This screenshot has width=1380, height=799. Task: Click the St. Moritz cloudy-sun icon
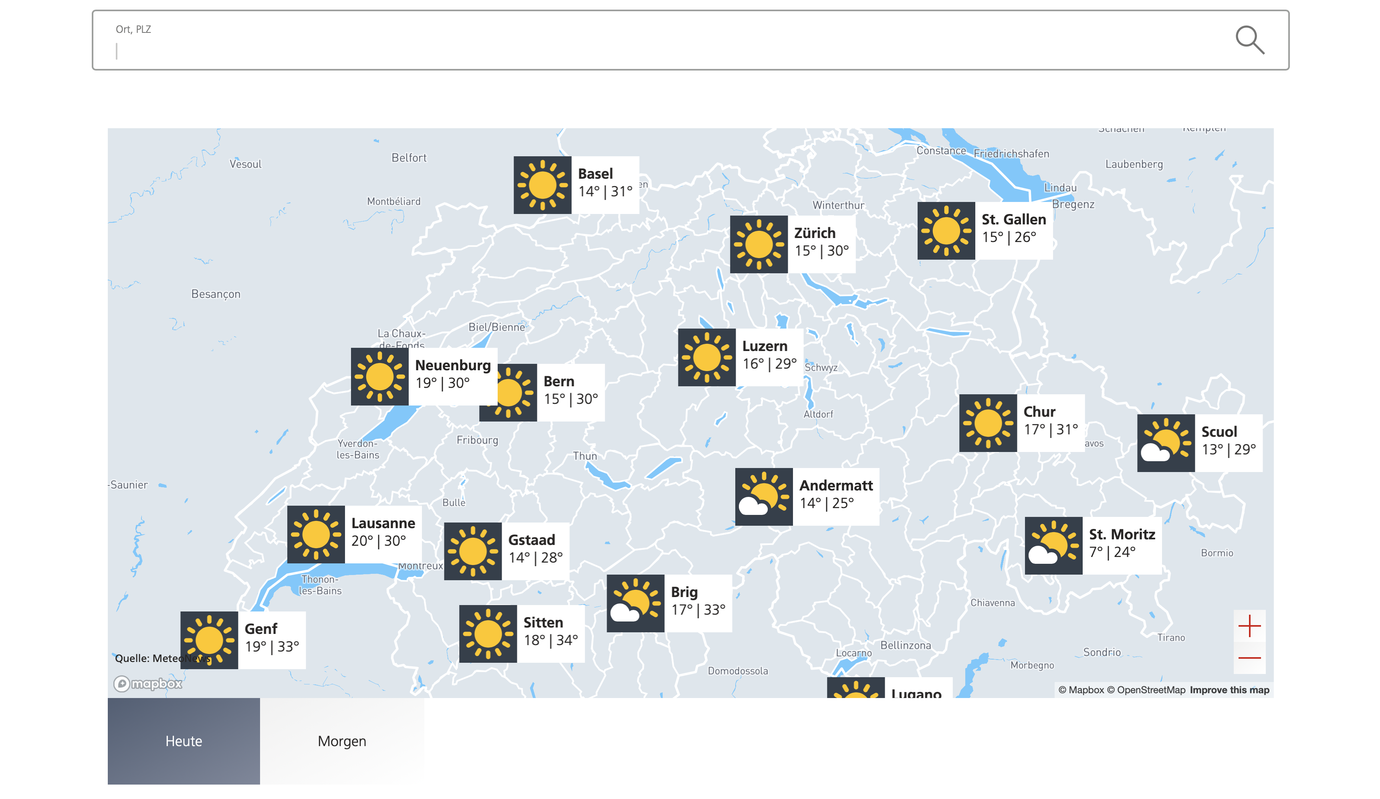1053,545
